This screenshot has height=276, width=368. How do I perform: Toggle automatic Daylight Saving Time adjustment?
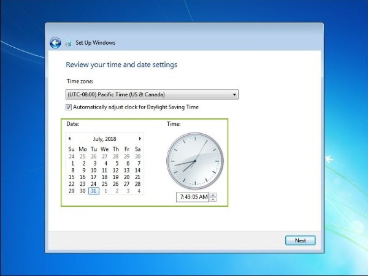coord(69,107)
